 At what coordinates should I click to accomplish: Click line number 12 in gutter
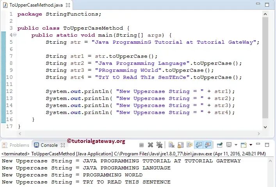tap(9, 91)
